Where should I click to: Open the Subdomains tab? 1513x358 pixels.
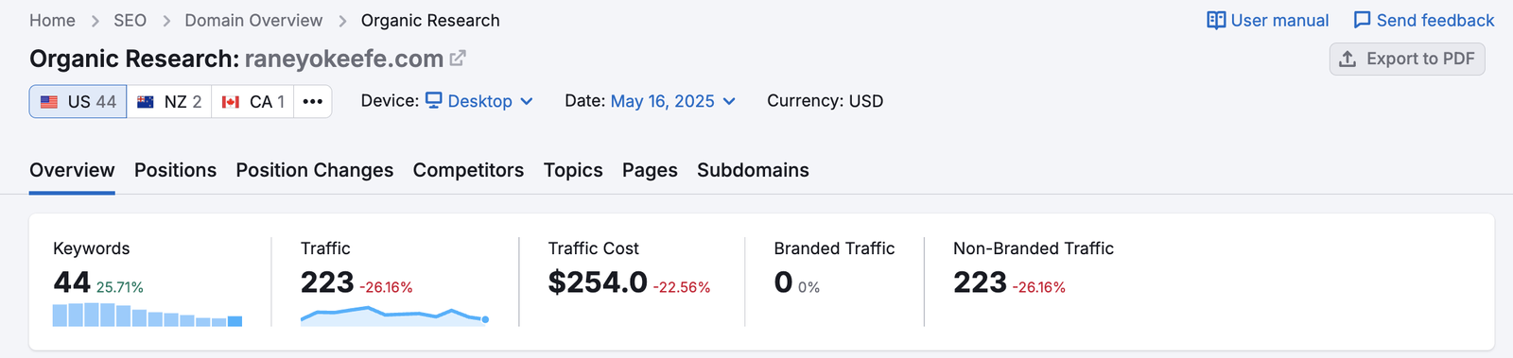[753, 170]
